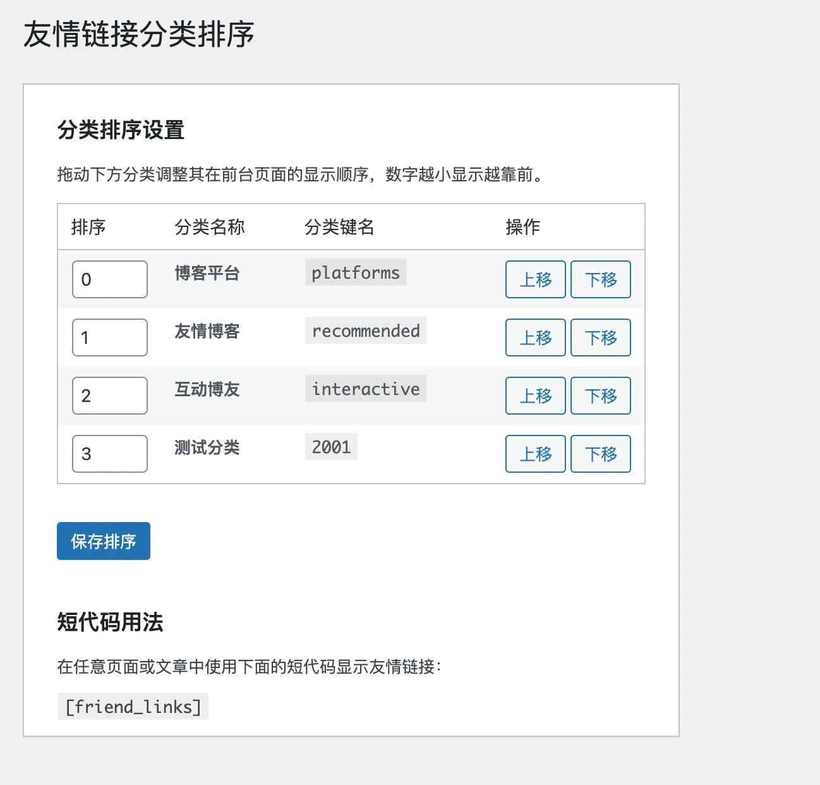Move 测试分类 up with 上移

pos(535,454)
